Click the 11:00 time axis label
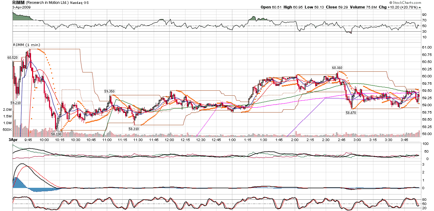Image resolution: width=434 pixels, height=211 pixels. (x=107, y=140)
